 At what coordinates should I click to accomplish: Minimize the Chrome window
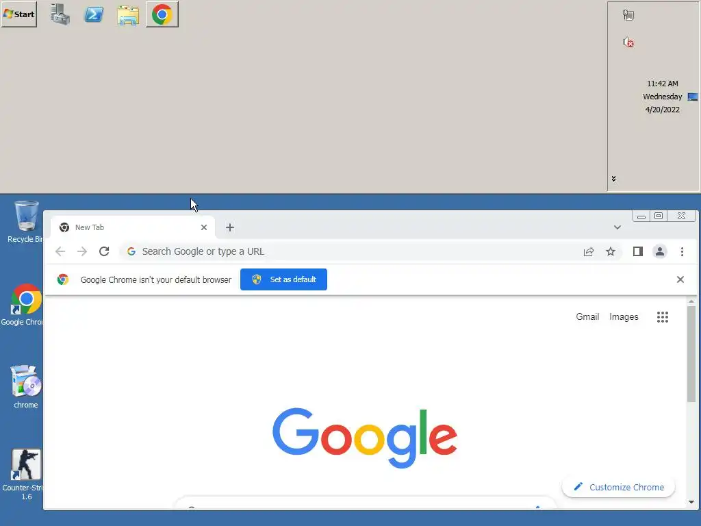point(641,216)
